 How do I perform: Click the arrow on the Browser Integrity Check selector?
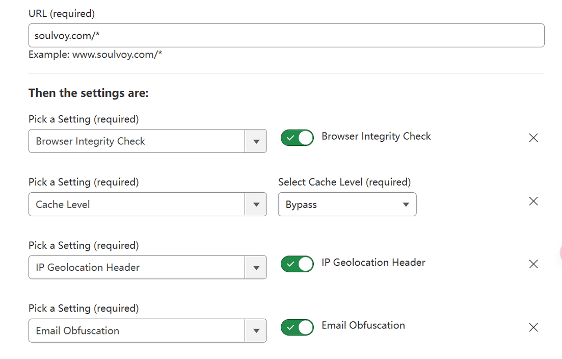pos(256,141)
